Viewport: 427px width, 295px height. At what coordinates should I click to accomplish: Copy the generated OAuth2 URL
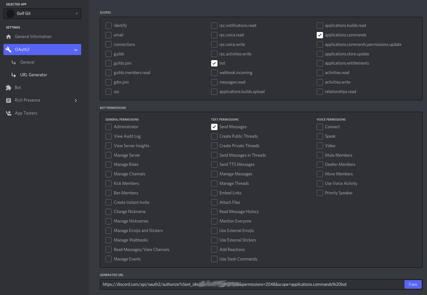click(413, 284)
